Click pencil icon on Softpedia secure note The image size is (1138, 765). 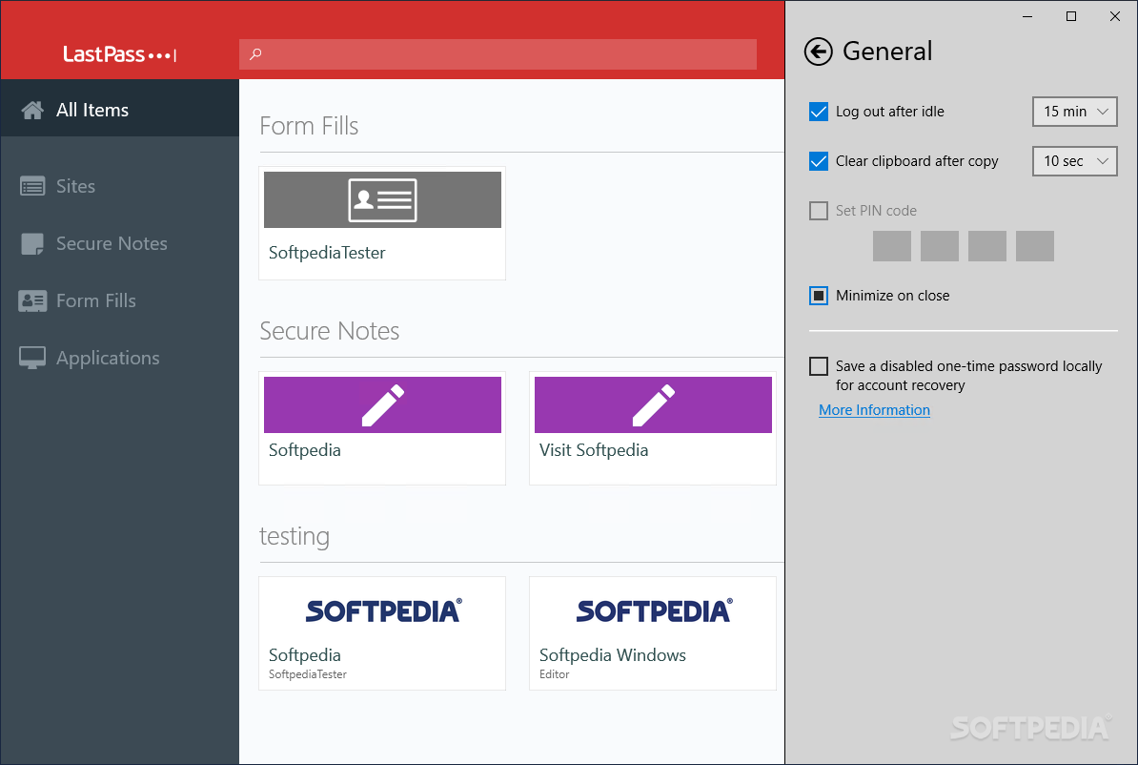tap(382, 404)
